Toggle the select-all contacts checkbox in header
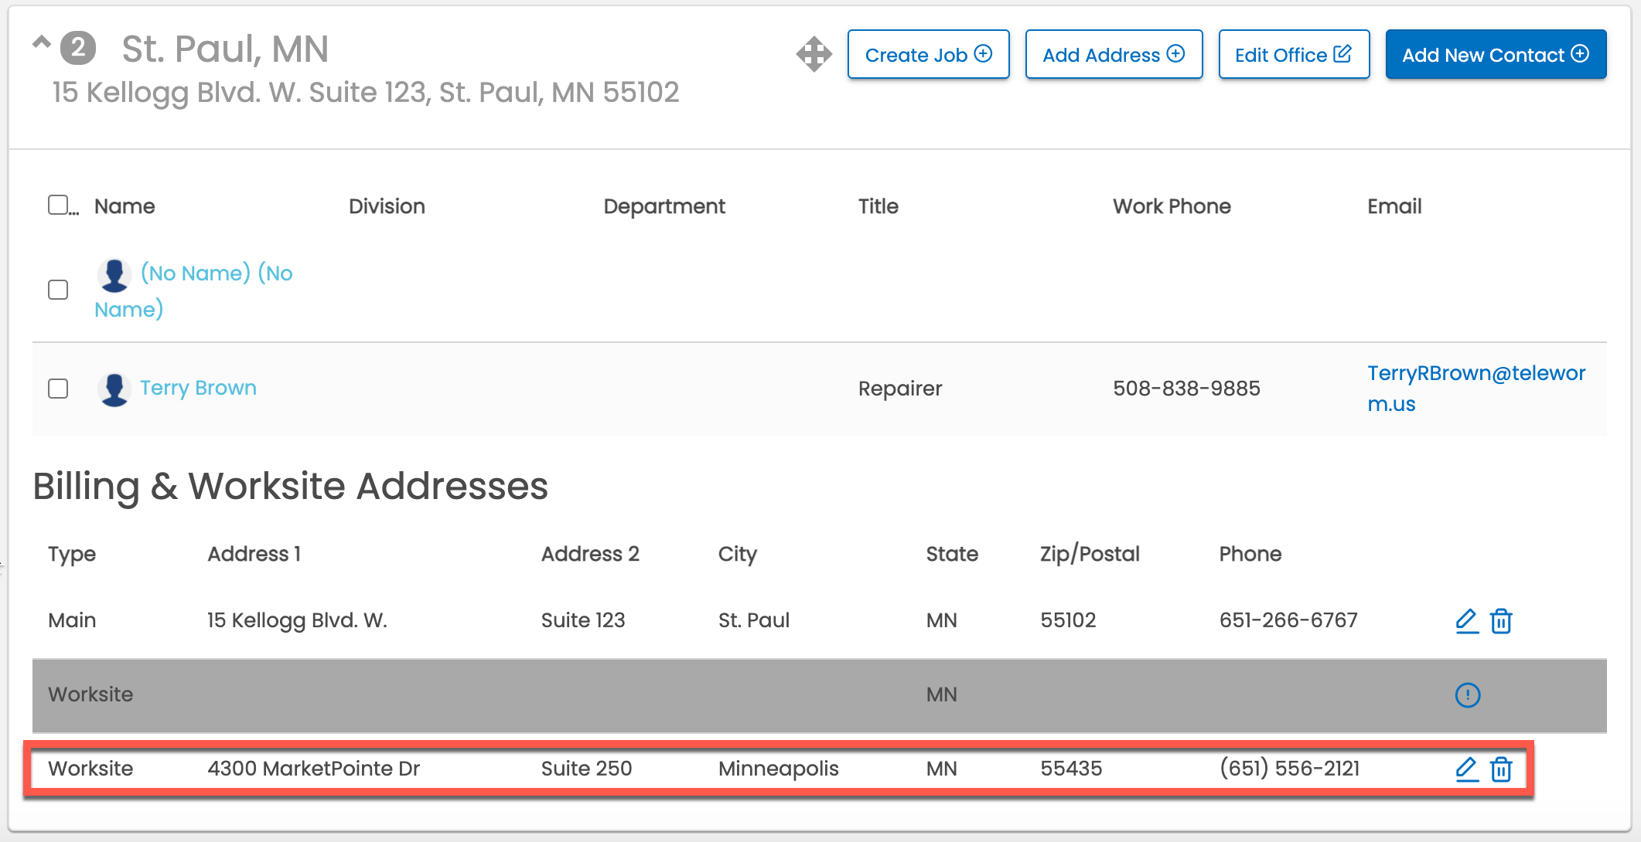 click(x=58, y=205)
